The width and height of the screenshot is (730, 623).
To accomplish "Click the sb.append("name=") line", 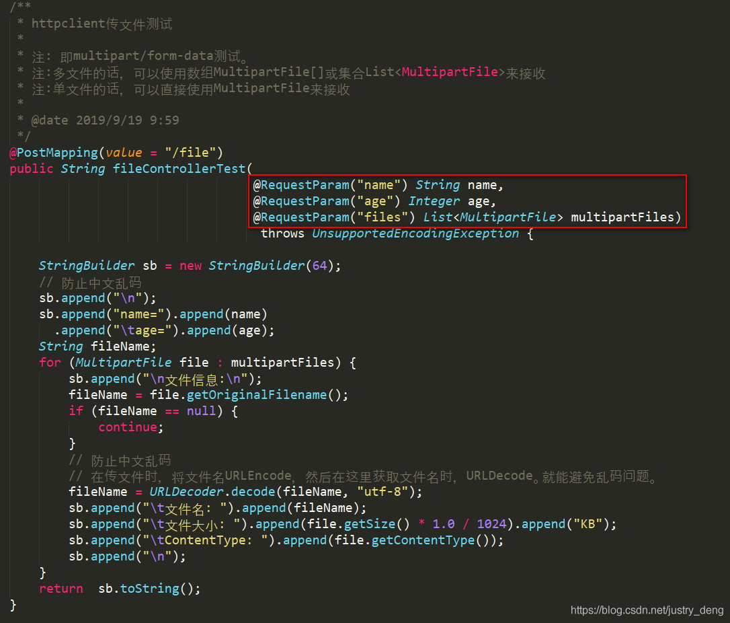I will [153, 314].
